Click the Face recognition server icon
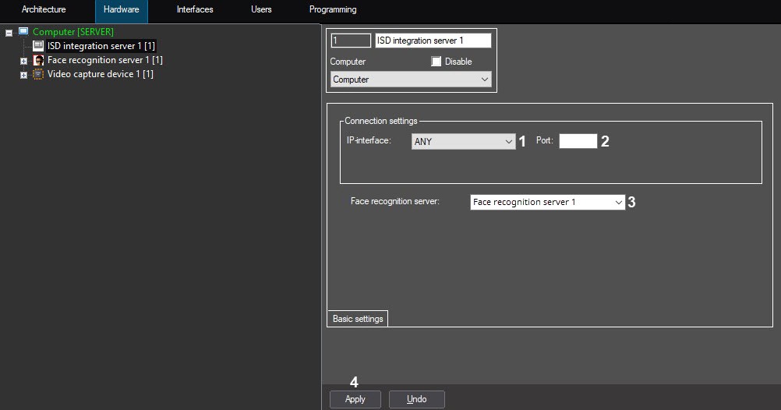This screenshot has height=410, width=781. 39,60
